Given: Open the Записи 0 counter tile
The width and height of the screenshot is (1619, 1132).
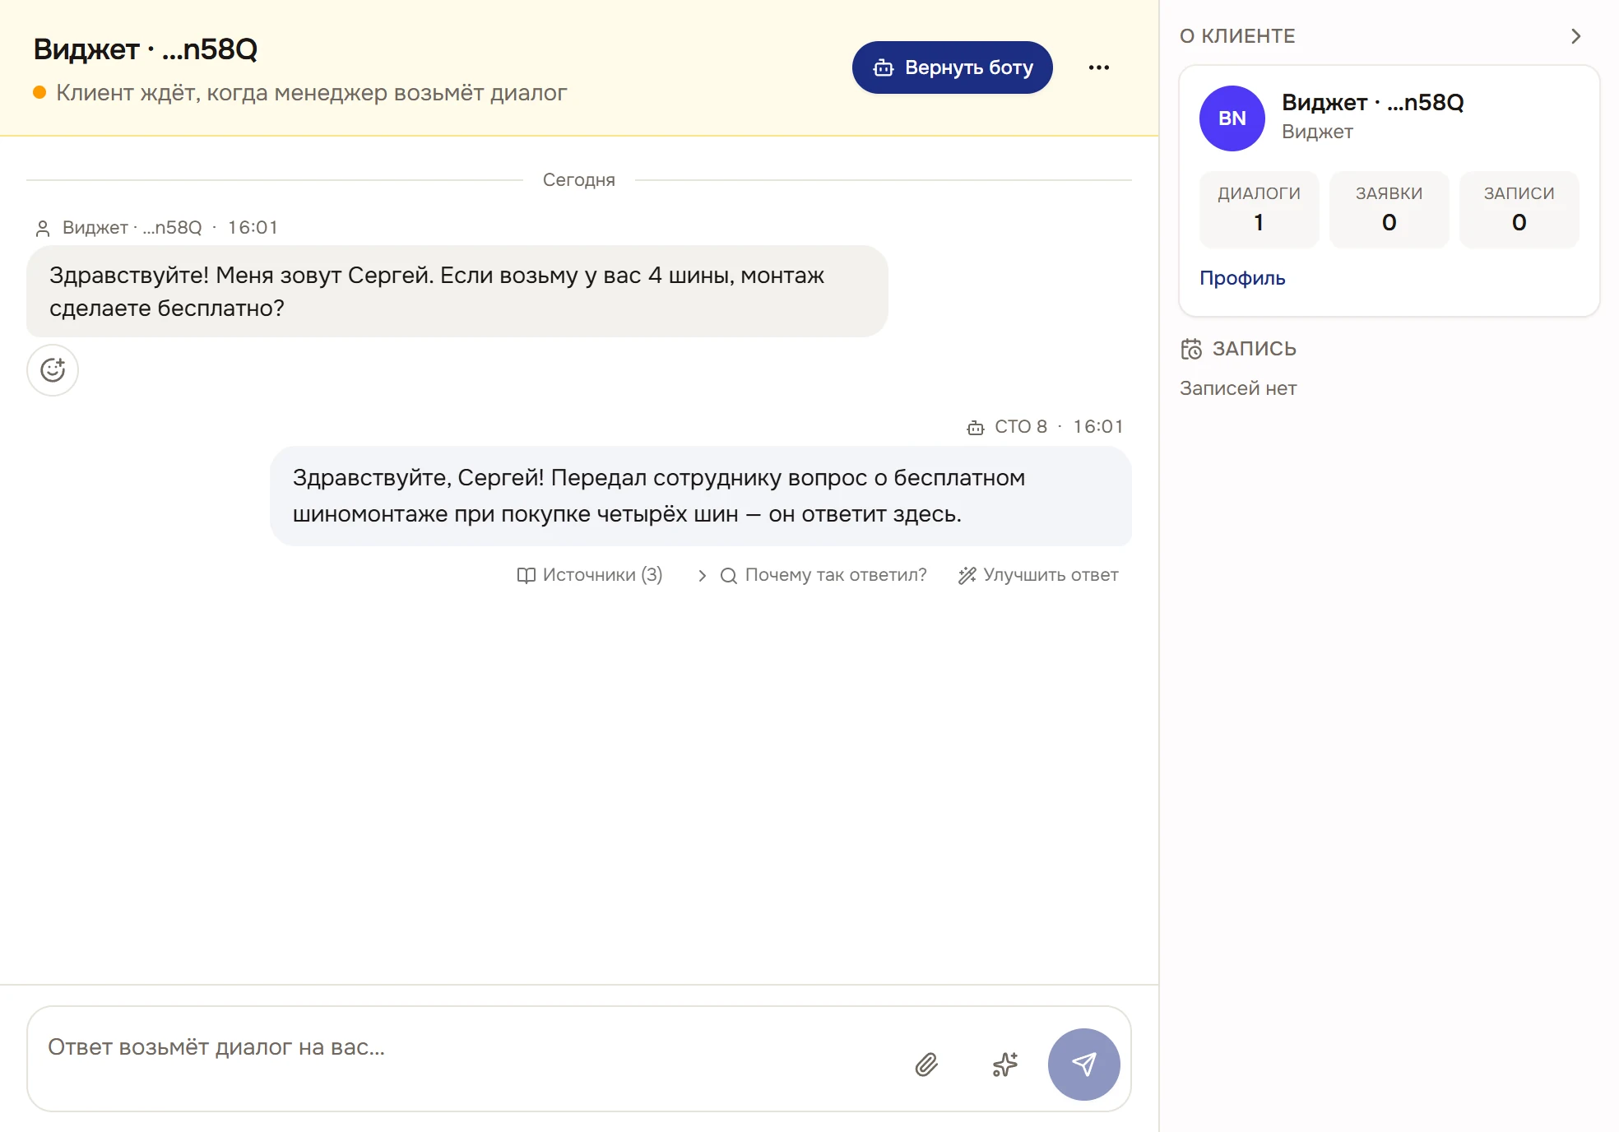Looking at the screenshot, I should point(1519,209).
